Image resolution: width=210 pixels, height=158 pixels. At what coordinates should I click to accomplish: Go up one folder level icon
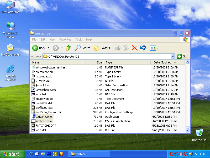tap(68, 48)
